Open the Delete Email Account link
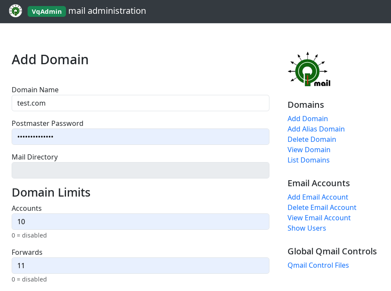The width and height of the screenshot is (391, 291). (x=322, y=207)
